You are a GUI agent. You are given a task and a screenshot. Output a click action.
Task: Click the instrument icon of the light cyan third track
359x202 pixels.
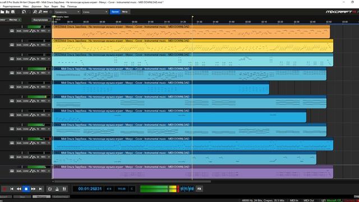click(12, 59)
